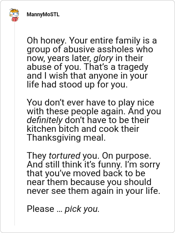Click the word 'Please' in the last line
This screenshot has width=175, height=233.
point(40,209)
